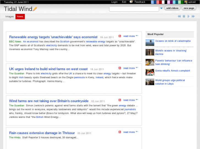Open headline Wind farms are not taking over Britain's countryside
Viewport: 200px width, 149px height.
(49, 101)
